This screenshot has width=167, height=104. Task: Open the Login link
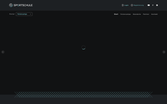click(126, 5)
